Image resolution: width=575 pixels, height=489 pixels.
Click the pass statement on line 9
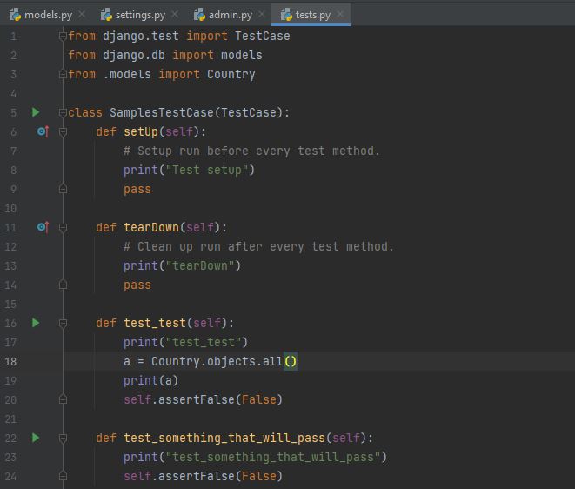(137, 190)
